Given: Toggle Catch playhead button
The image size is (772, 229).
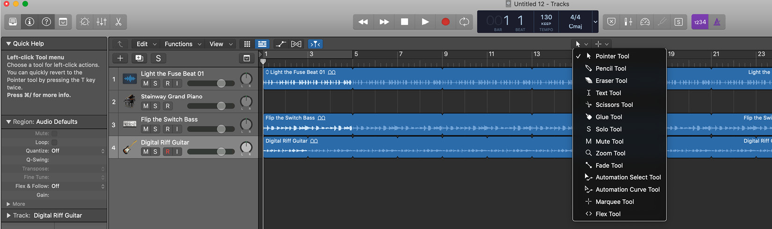Looking at the screenshot, I should [315, 44].
